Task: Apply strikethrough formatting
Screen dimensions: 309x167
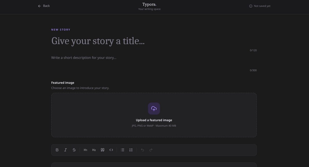Action: click(74, 150)
